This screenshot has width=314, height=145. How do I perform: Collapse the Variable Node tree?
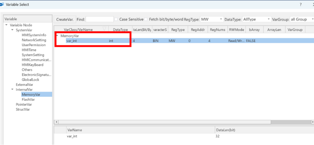(x=6, y=25)
